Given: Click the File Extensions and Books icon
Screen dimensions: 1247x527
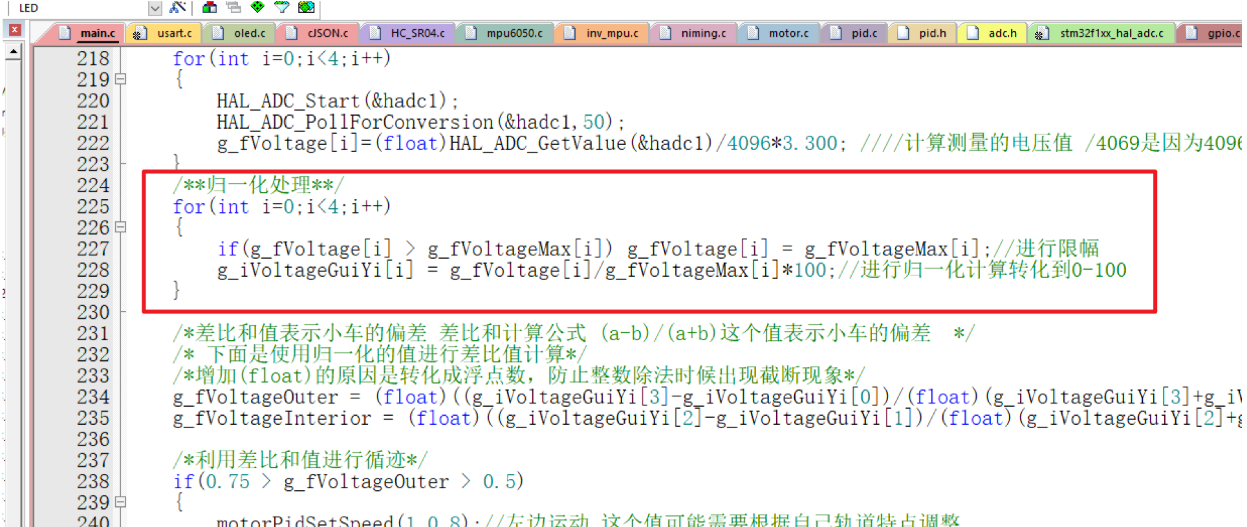Looking at the screenshot, I should pos(209,8).
